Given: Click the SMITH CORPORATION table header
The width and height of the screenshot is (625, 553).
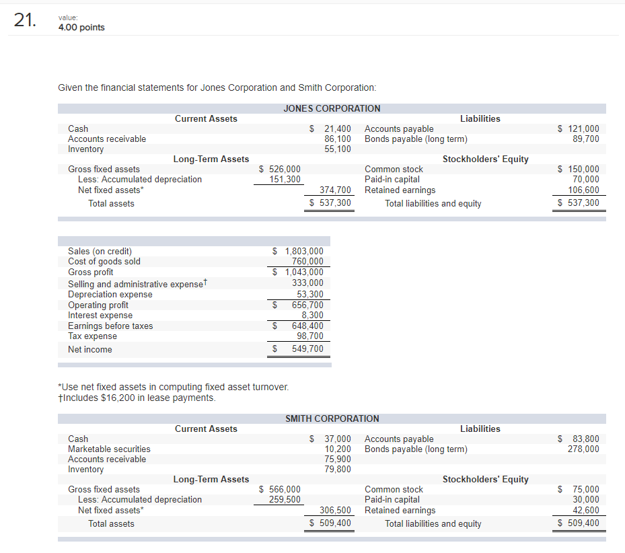Looking at the screenshot, I should point(332,418).
